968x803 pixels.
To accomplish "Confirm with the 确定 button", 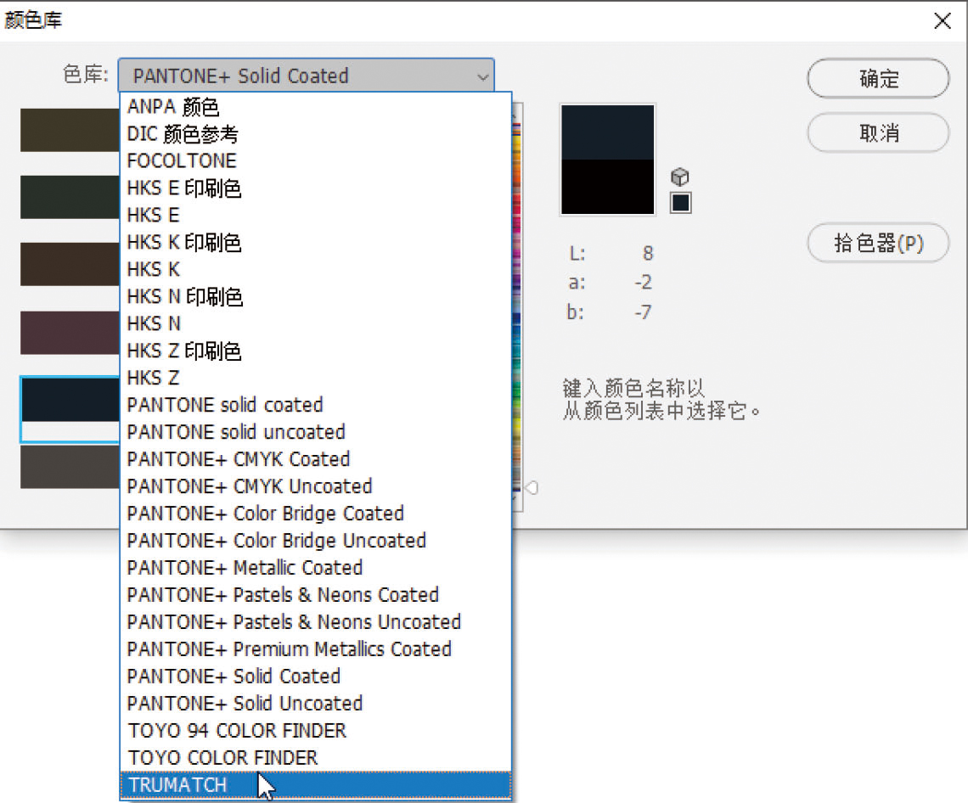I will click(878, 78).
